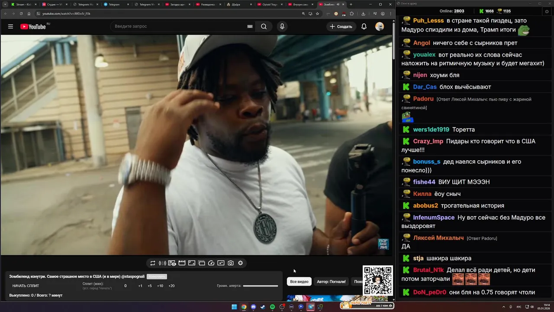Viewport: 554px width, 312px height.
Task: Click the +20 split minutes button
Action: point(171,286)
